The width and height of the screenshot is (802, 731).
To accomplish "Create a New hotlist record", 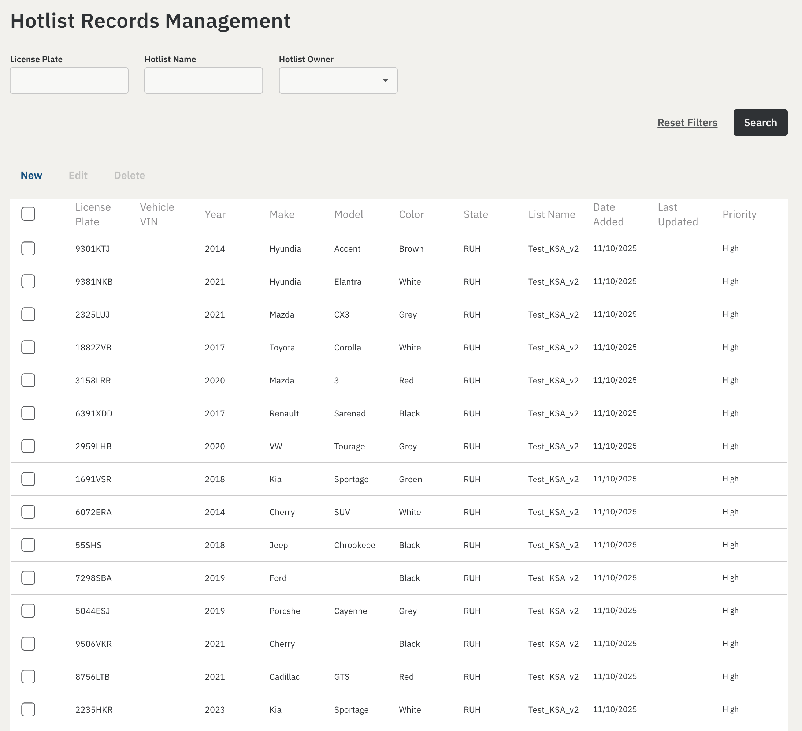I will (31, 175).
